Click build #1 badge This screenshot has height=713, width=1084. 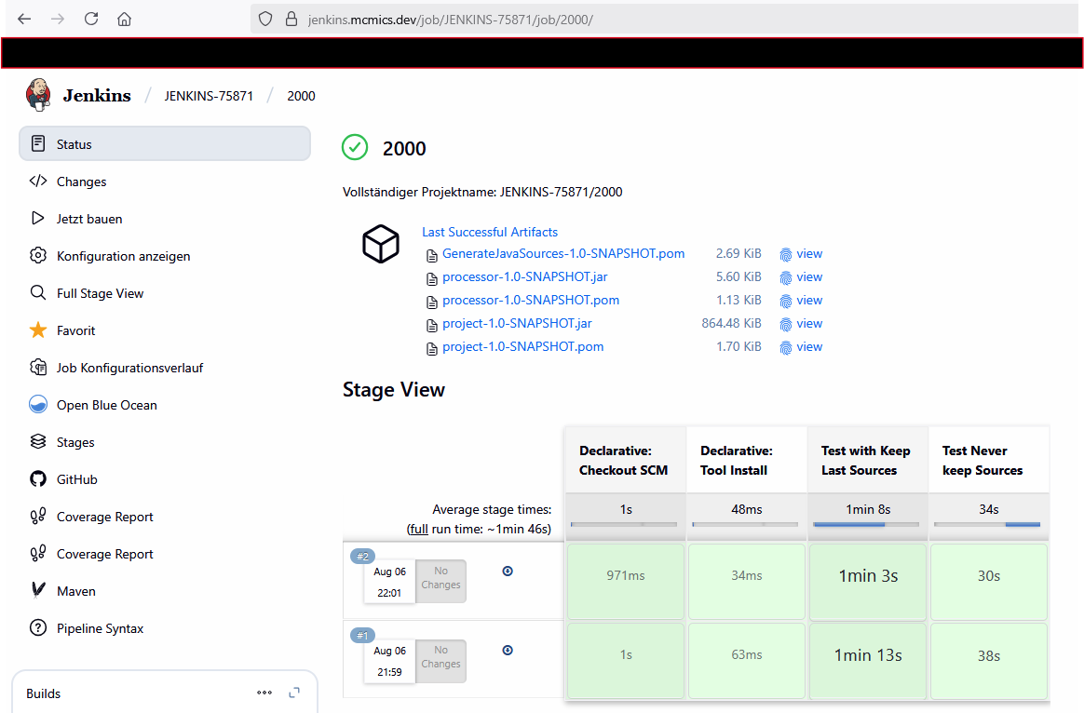(x=362, y=635)
